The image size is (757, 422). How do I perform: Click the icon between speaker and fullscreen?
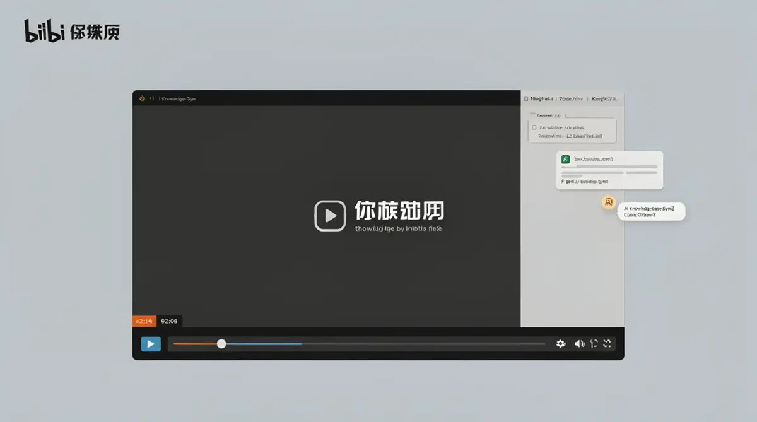[x=593, y=344]
